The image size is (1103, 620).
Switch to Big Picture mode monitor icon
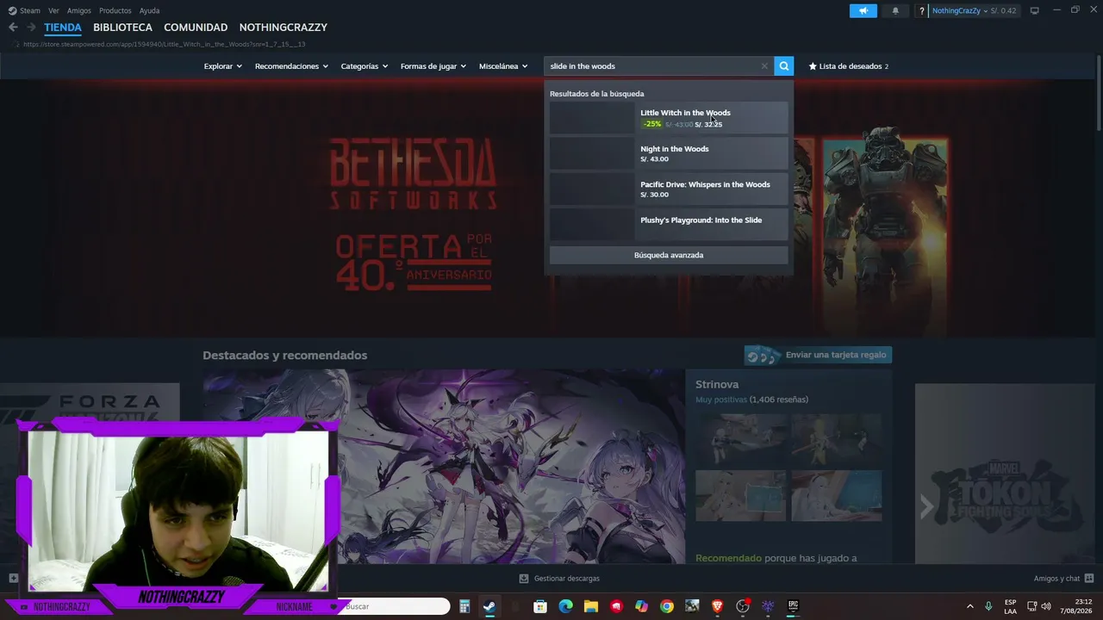1035,10
